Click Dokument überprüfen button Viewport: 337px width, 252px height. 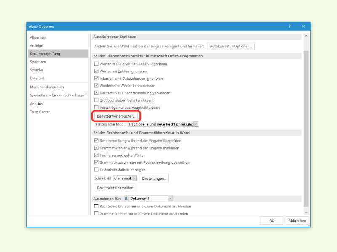[115, 188]
